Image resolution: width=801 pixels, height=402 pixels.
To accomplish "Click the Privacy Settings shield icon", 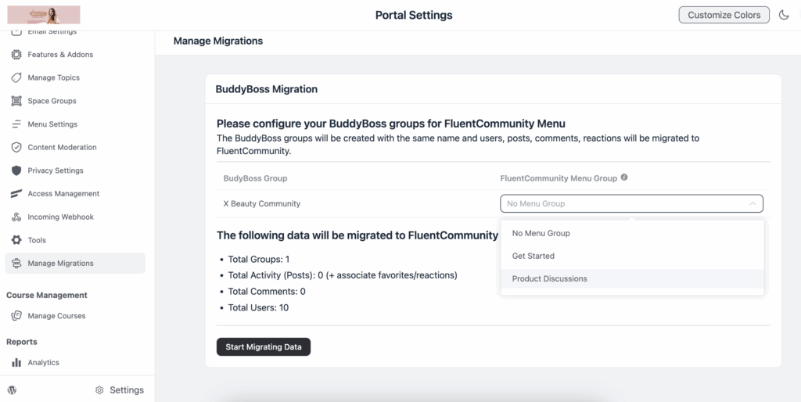I will coord(16,170).
